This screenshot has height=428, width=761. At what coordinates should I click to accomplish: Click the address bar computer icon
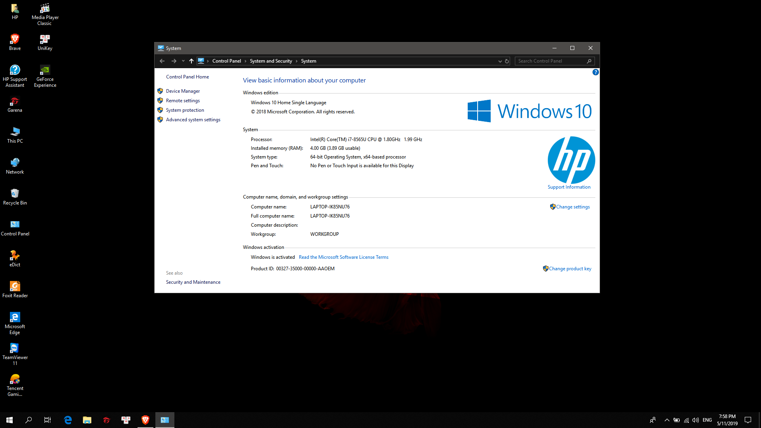pos(201,61)
